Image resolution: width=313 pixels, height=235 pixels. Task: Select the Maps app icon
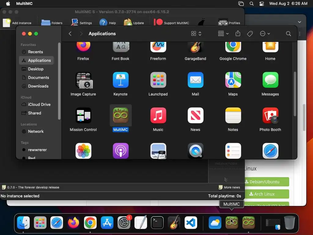tap(233, 80)
